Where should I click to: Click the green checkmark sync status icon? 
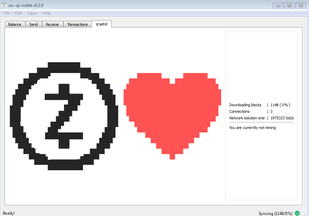(297, 213)
